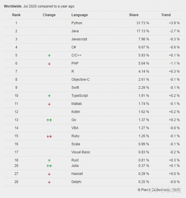The width and height of the screenshot is (186, 198).
Task: Click the Change column header
Action: pyautogui.click(x=49, y=15)
